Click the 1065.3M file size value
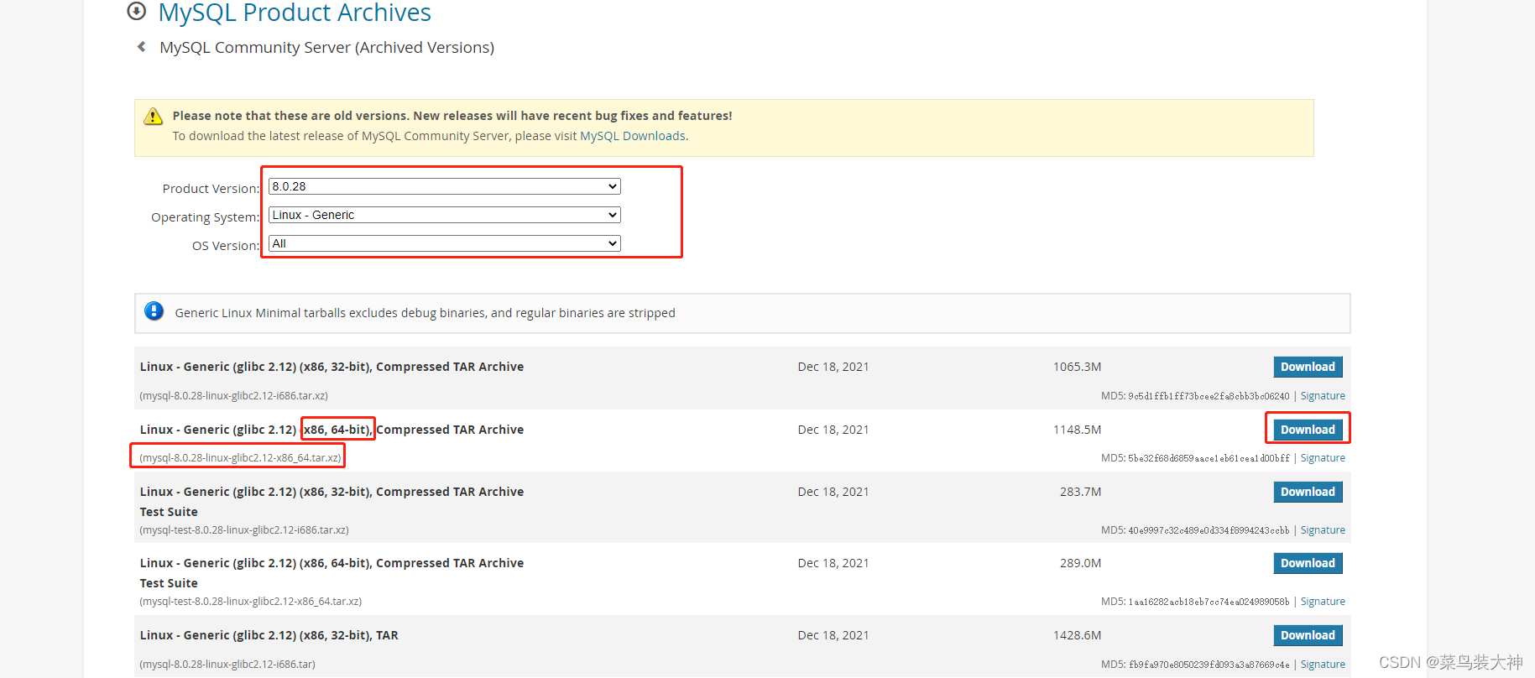Image resolution: width=1535 pixels, height=678 pixels. point(1077,367)
